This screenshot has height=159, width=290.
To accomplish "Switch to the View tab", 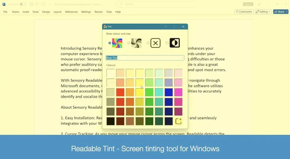I will (109, 12).
